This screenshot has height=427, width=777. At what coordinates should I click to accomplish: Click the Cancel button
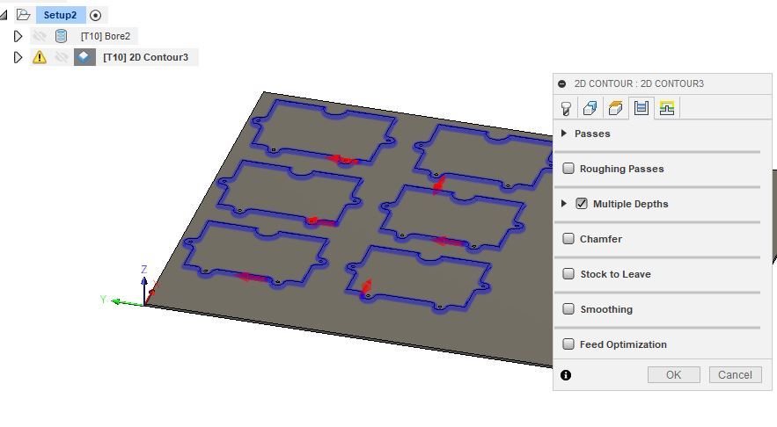[735, 374]
